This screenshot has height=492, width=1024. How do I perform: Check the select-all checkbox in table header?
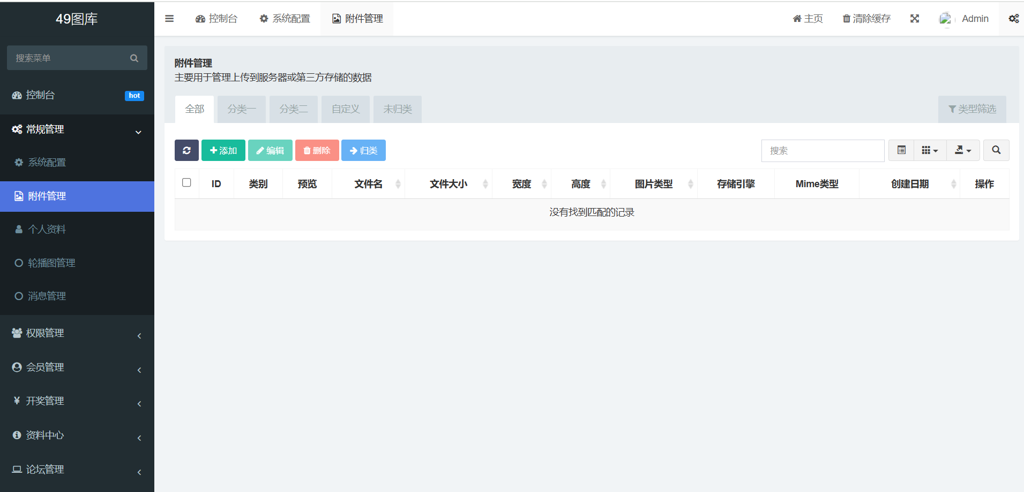coord(186,183)
